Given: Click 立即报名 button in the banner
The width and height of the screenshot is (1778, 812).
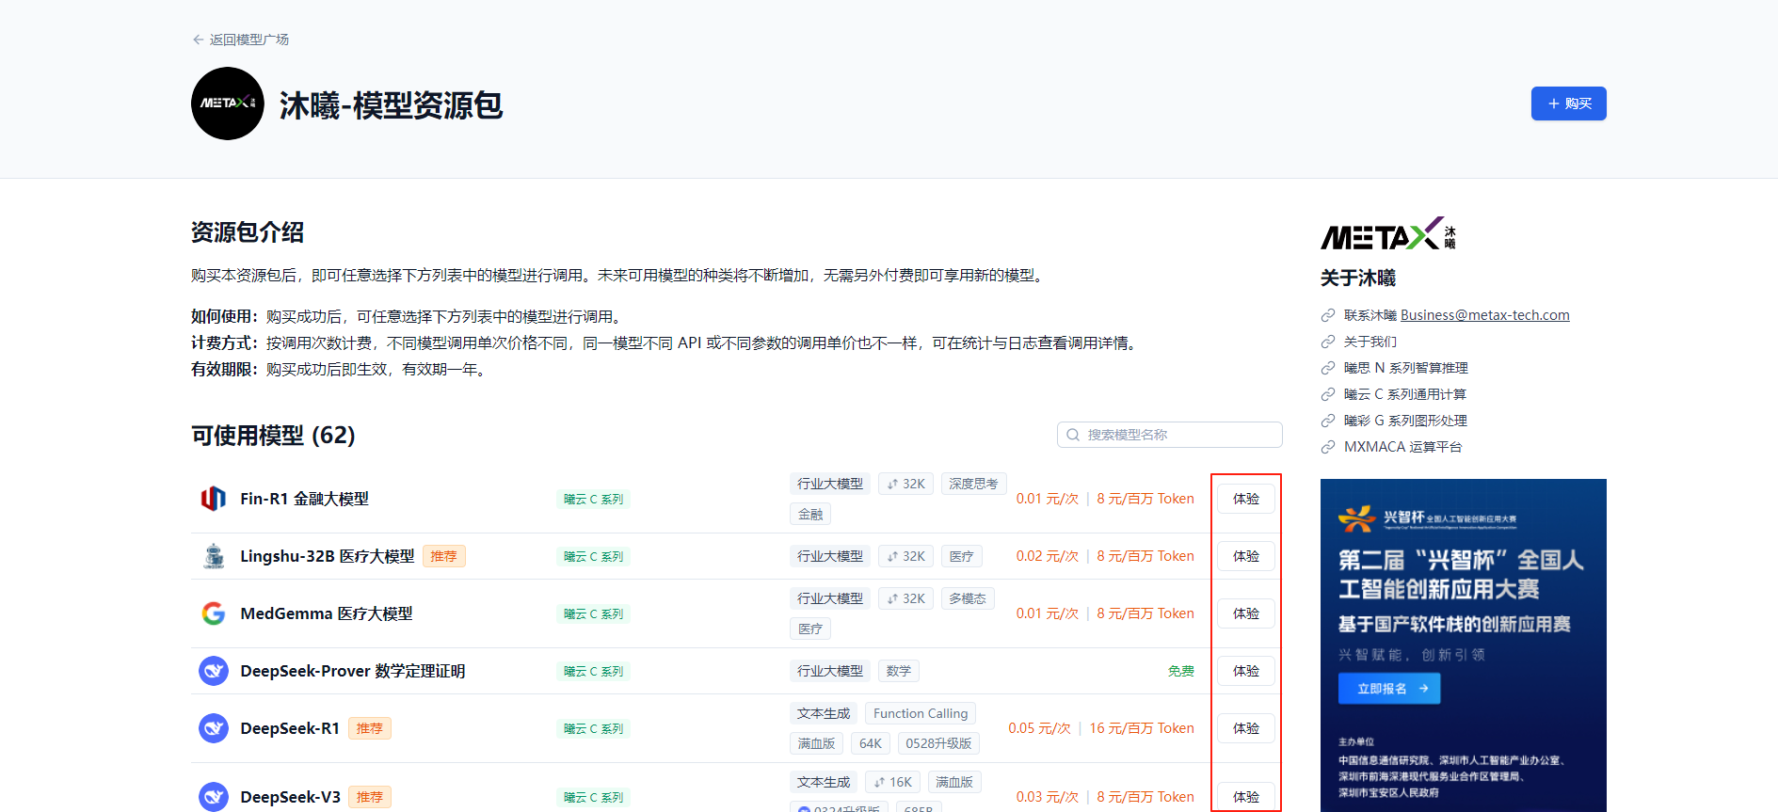Looking at the screenshot, I should click(1389, 689).
